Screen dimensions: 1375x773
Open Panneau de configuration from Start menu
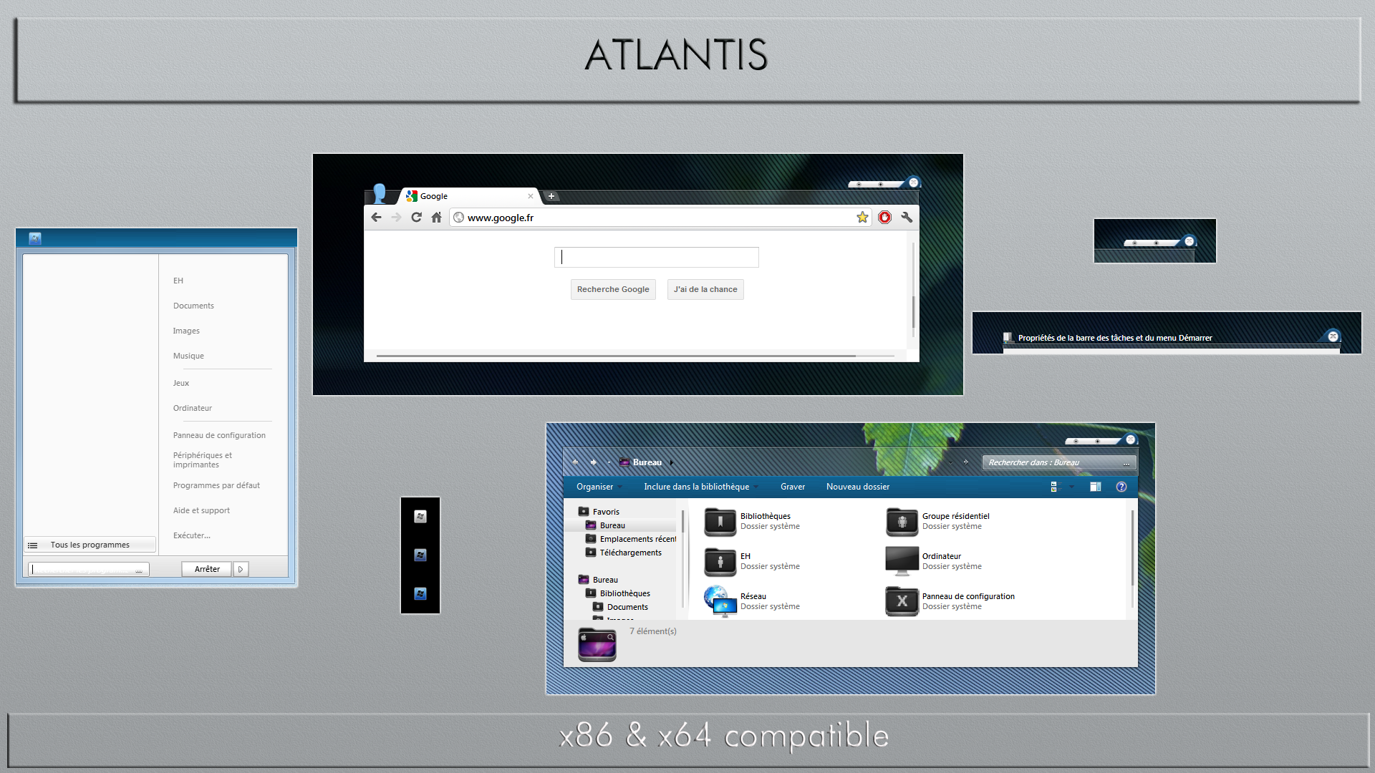[x=219, y=434]
